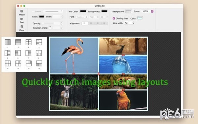Open the canvas Background color swatch

[x=129, y=11]
